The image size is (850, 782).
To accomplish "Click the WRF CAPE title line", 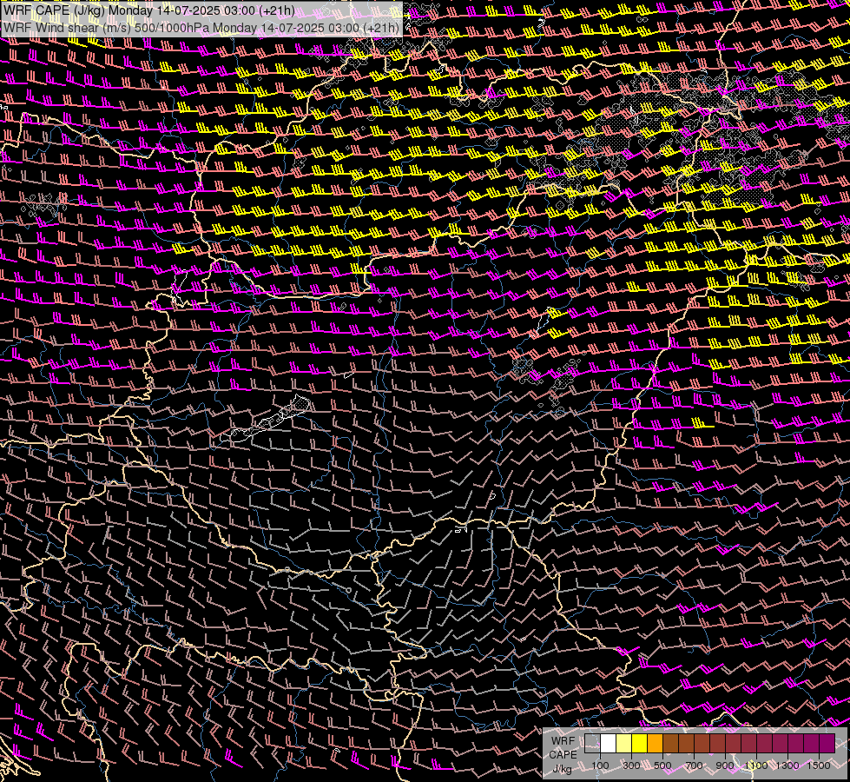I will [x=149, y=10].
